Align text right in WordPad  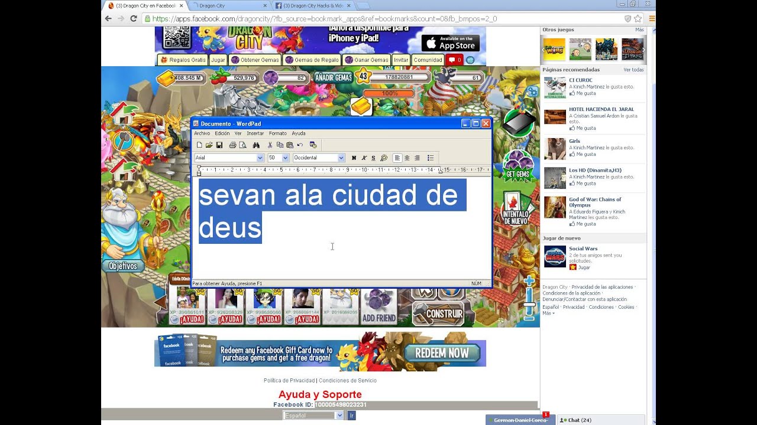tap(417, 158)
